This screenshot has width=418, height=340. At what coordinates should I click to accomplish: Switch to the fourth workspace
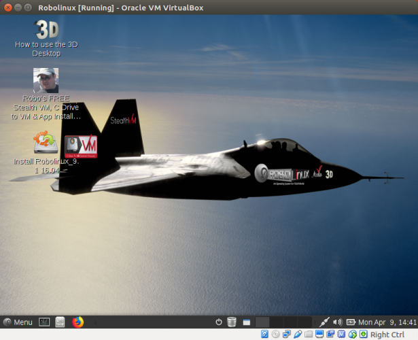click(304, 322)
